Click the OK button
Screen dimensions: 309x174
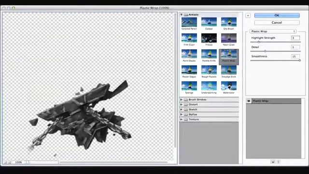277,15
